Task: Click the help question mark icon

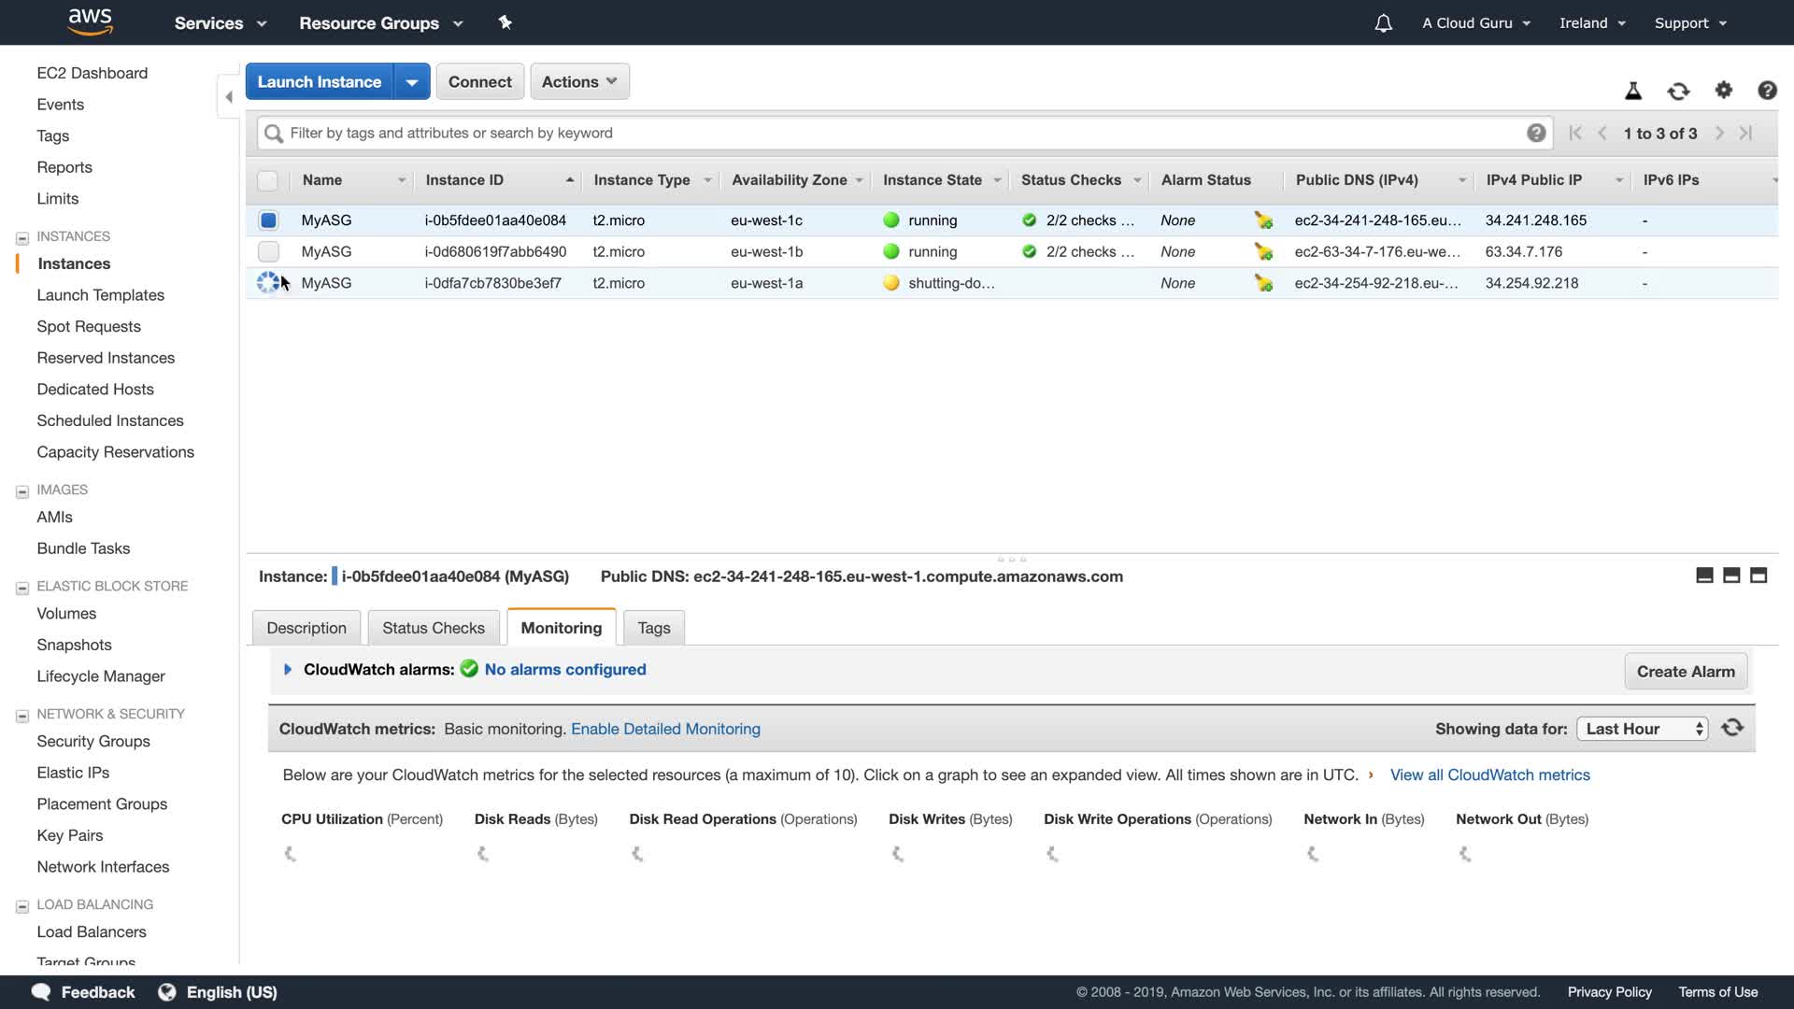Action: click(1767, 90)
